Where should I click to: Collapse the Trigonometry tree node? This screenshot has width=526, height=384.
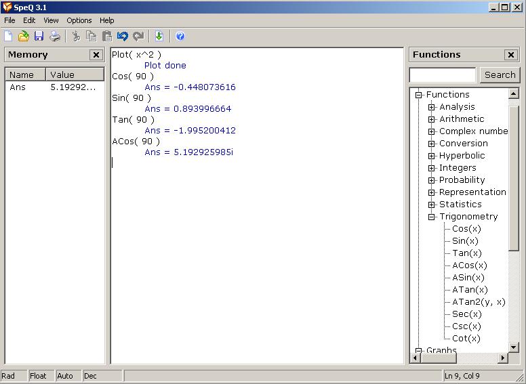click(431, 217)
